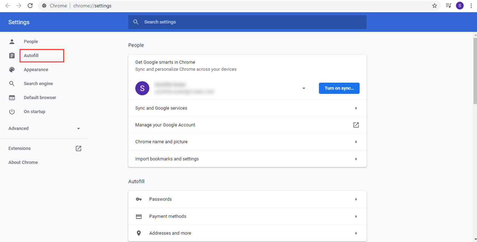Open the account dropdown arrow beside Turn on sync
477x242 pixels.
[304, 88]
